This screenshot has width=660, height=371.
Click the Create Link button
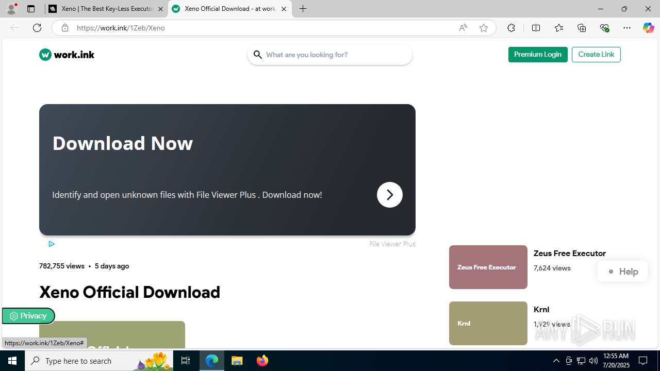596,55
